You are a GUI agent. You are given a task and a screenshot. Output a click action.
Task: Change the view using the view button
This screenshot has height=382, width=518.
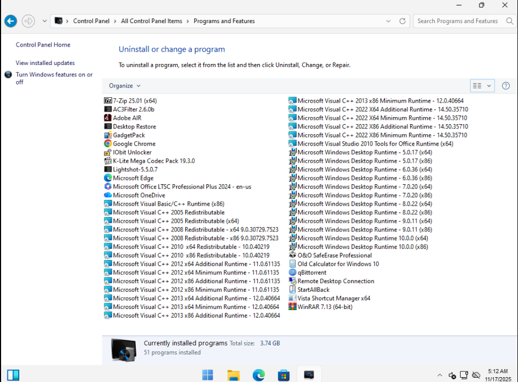click(477, 86)
